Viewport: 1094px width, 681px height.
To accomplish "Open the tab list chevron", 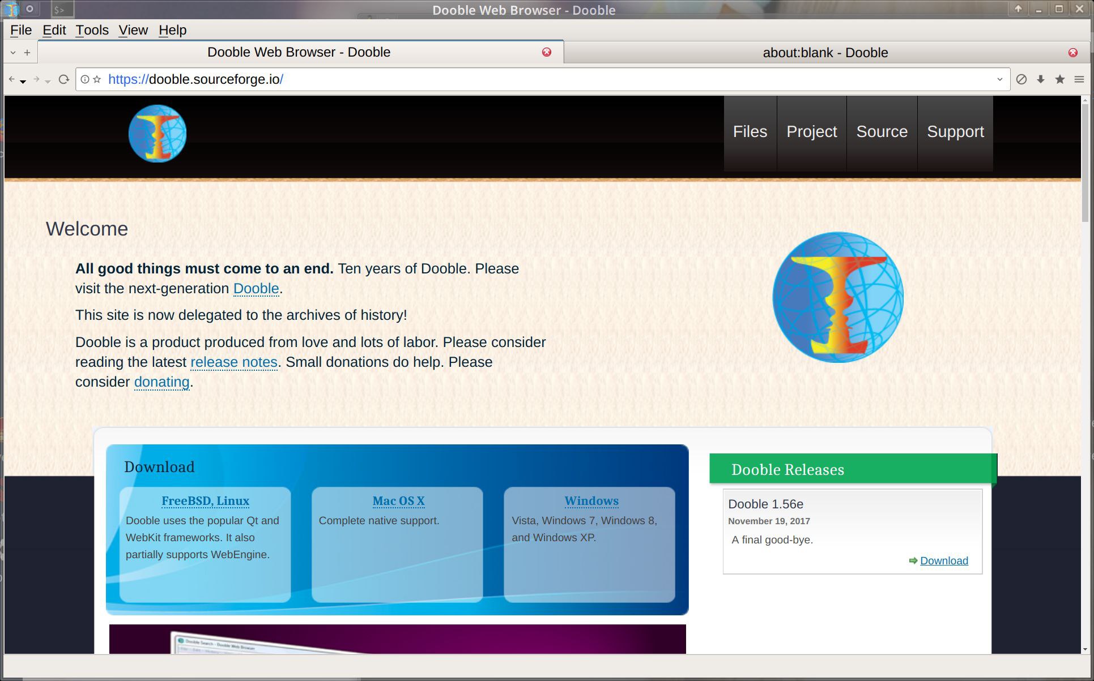I will point(12,53).
